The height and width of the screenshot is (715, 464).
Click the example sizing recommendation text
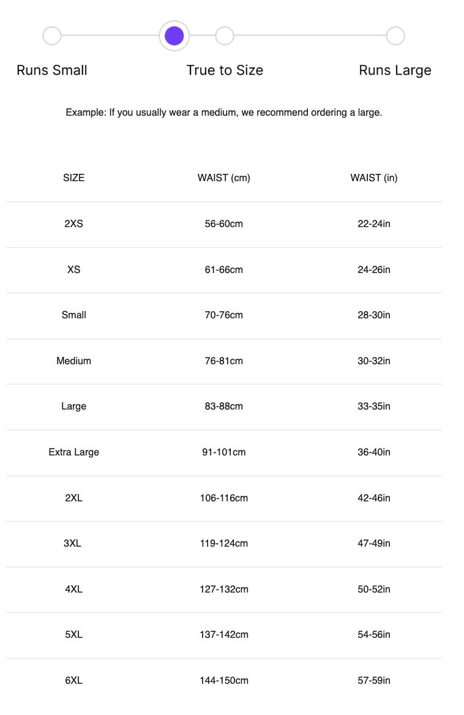coord(223,113)
